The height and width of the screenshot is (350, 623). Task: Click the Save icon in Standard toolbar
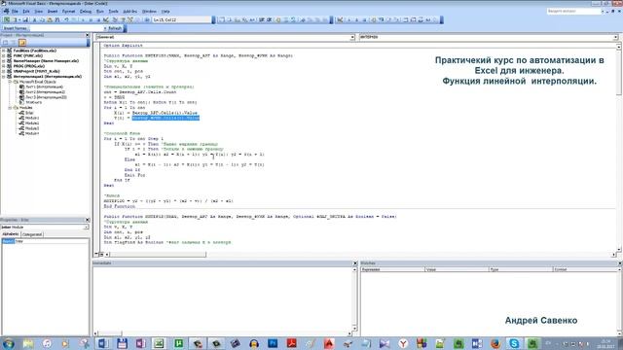(25, 19)
